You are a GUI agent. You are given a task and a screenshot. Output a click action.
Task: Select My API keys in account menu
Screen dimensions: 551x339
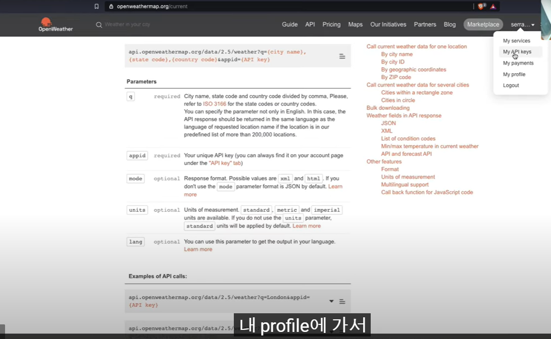517,51
